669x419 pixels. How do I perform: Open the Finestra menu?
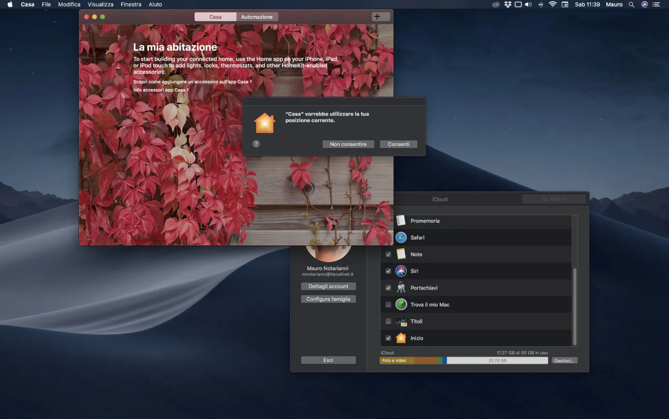[x=131, y=4]
